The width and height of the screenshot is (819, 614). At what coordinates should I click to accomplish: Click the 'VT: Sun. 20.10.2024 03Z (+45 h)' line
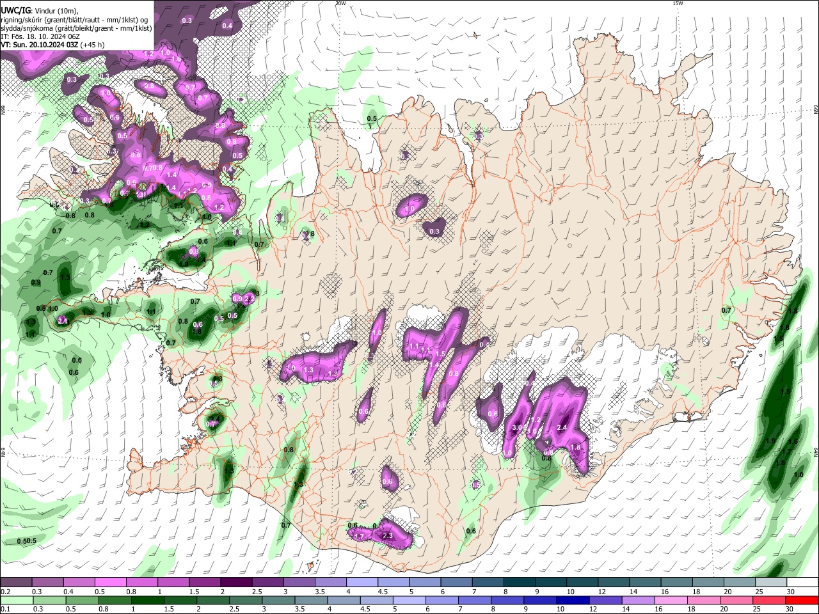[x=52, y=45]
